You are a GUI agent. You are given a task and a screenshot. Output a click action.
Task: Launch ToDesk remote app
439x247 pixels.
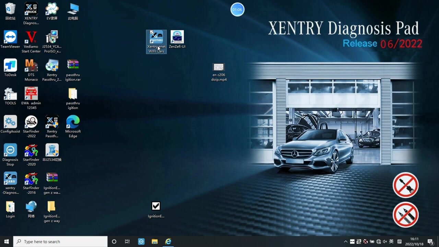point(10,68)
